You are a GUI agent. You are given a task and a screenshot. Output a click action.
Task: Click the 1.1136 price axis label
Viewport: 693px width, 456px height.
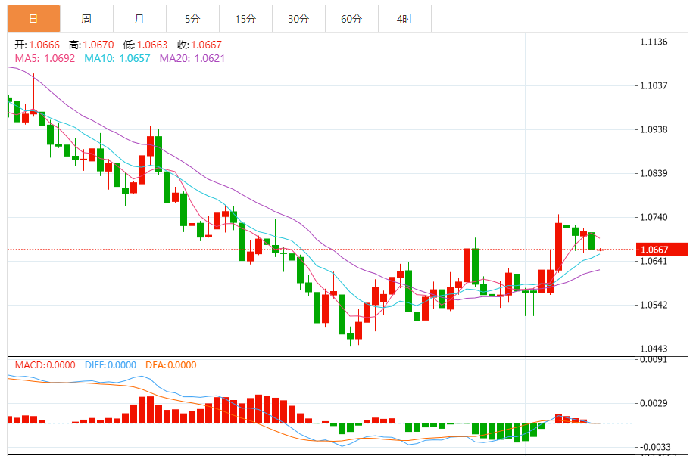654,42
